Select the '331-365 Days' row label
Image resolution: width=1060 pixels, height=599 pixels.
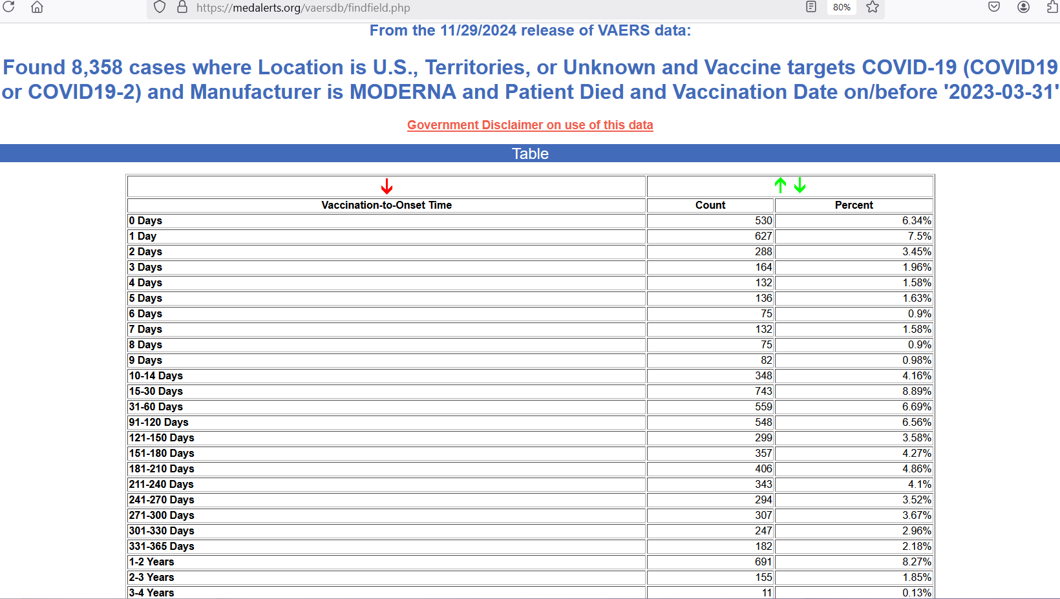tap(162, 546)
